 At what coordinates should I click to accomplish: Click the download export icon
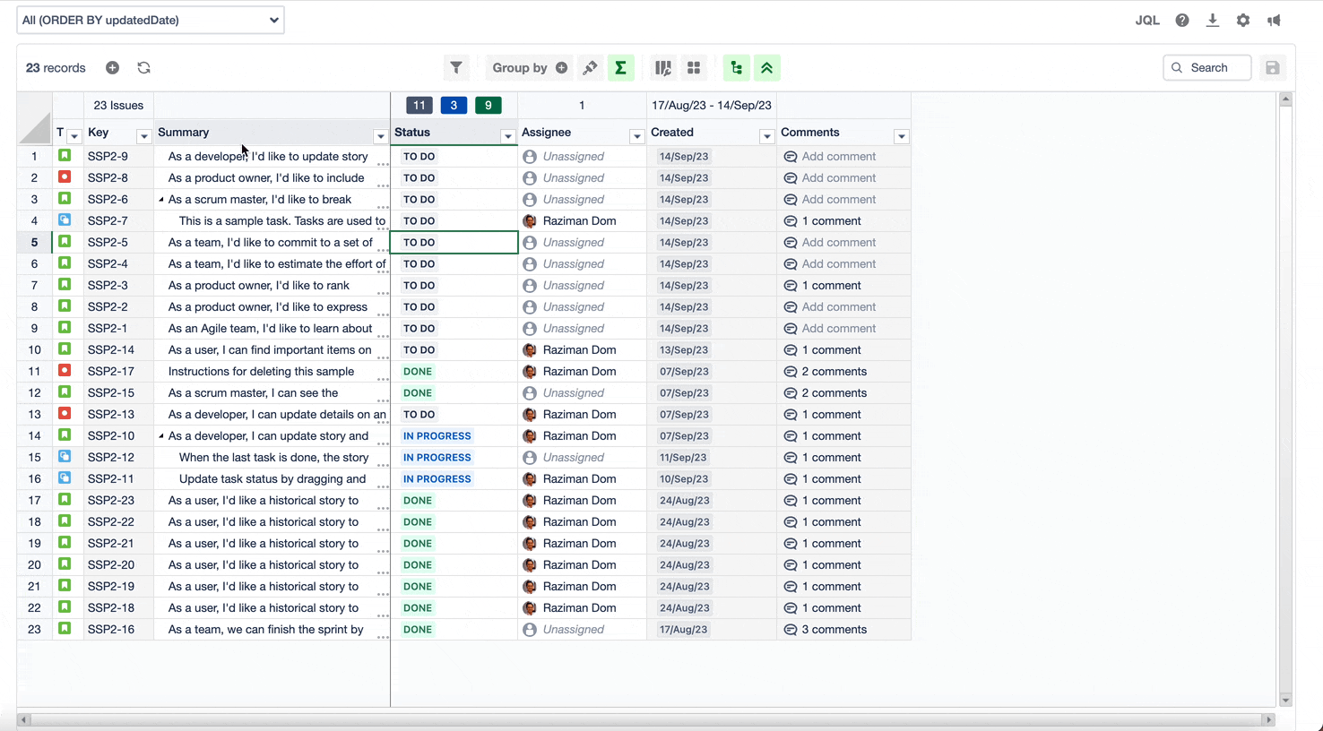point(1212,21)
